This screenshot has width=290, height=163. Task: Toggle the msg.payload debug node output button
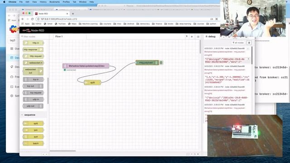pyautogui.click(x=161, y=62)
